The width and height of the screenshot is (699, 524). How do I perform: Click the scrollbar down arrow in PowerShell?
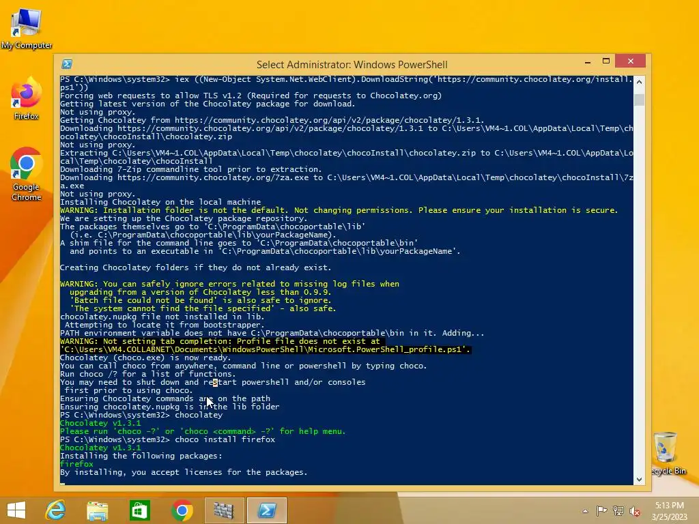(639, 480)
